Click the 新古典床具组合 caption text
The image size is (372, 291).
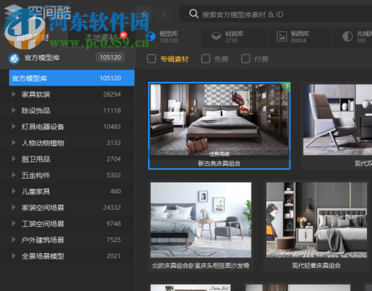[x=219, y=164]
